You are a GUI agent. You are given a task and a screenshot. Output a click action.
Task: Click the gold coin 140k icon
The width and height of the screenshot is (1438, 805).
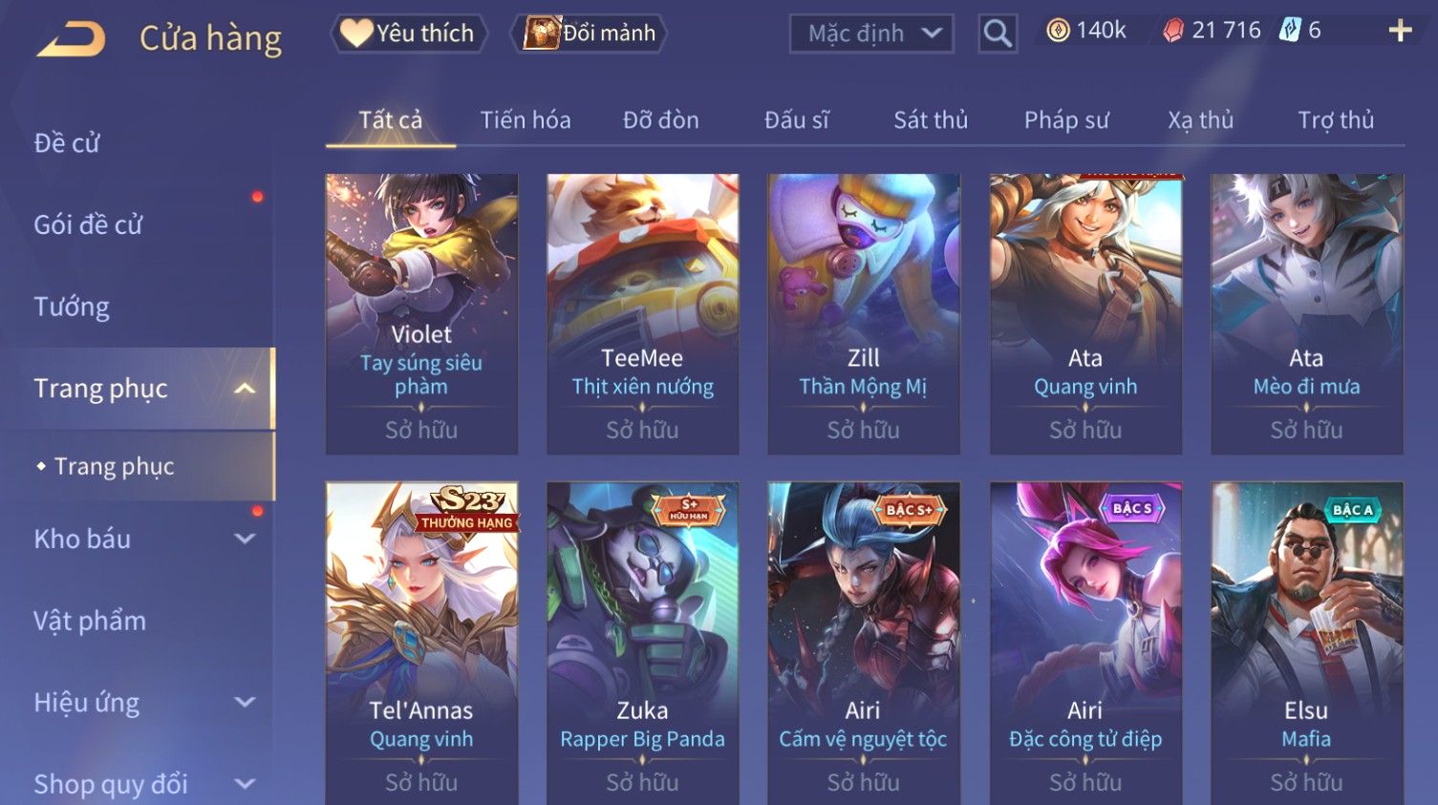pyautogui.click(x=1058, y=32)
